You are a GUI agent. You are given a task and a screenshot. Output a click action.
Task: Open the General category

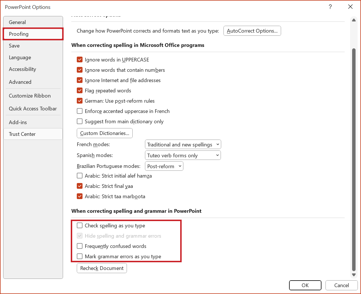point(33,22)
